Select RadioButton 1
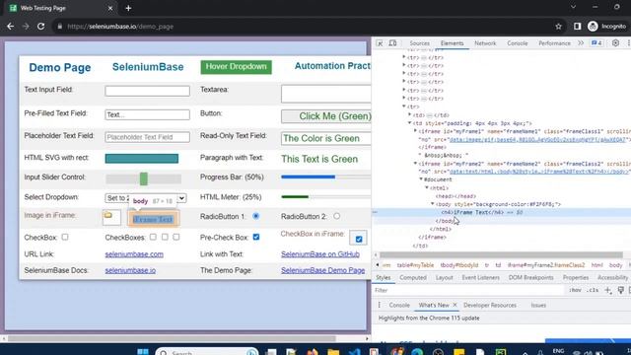The image size is (631, 355). click(255, 216)
